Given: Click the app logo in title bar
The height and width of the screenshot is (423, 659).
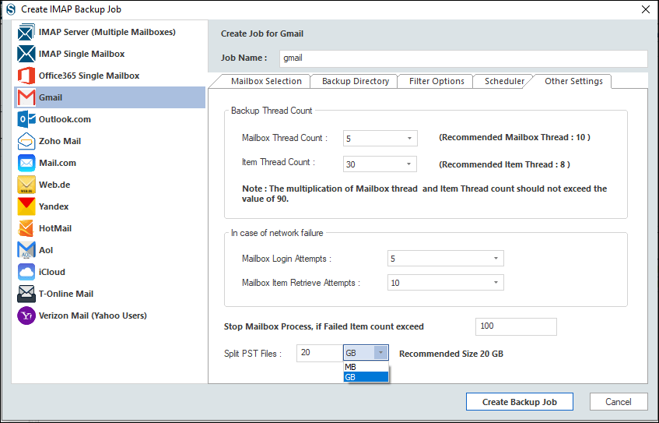Looking at the screenshot, I should coord(11,9).
